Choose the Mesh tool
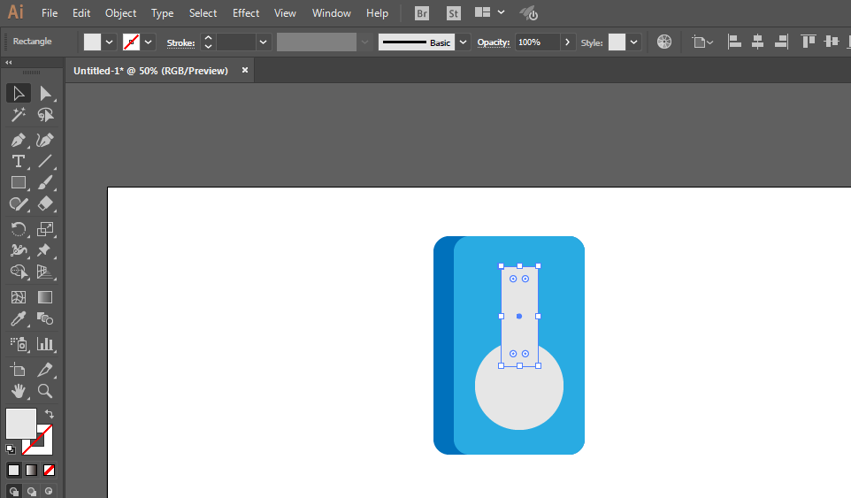This screenshot has height=498, width=851. tap(19, 297)
